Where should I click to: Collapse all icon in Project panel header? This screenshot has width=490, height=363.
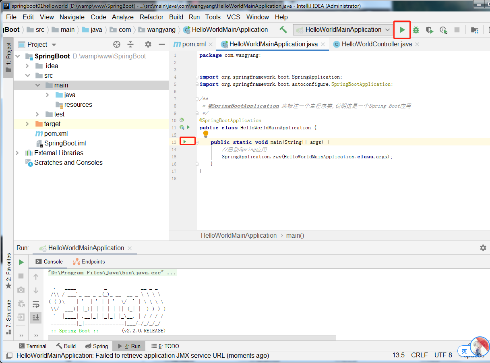(x=130, y=44)
